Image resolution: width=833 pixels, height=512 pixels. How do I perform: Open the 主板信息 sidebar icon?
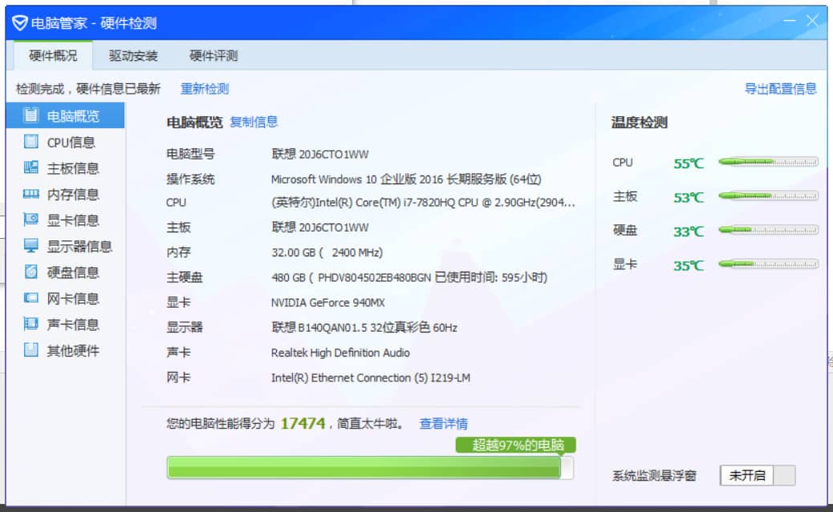(x=31, y=167)
